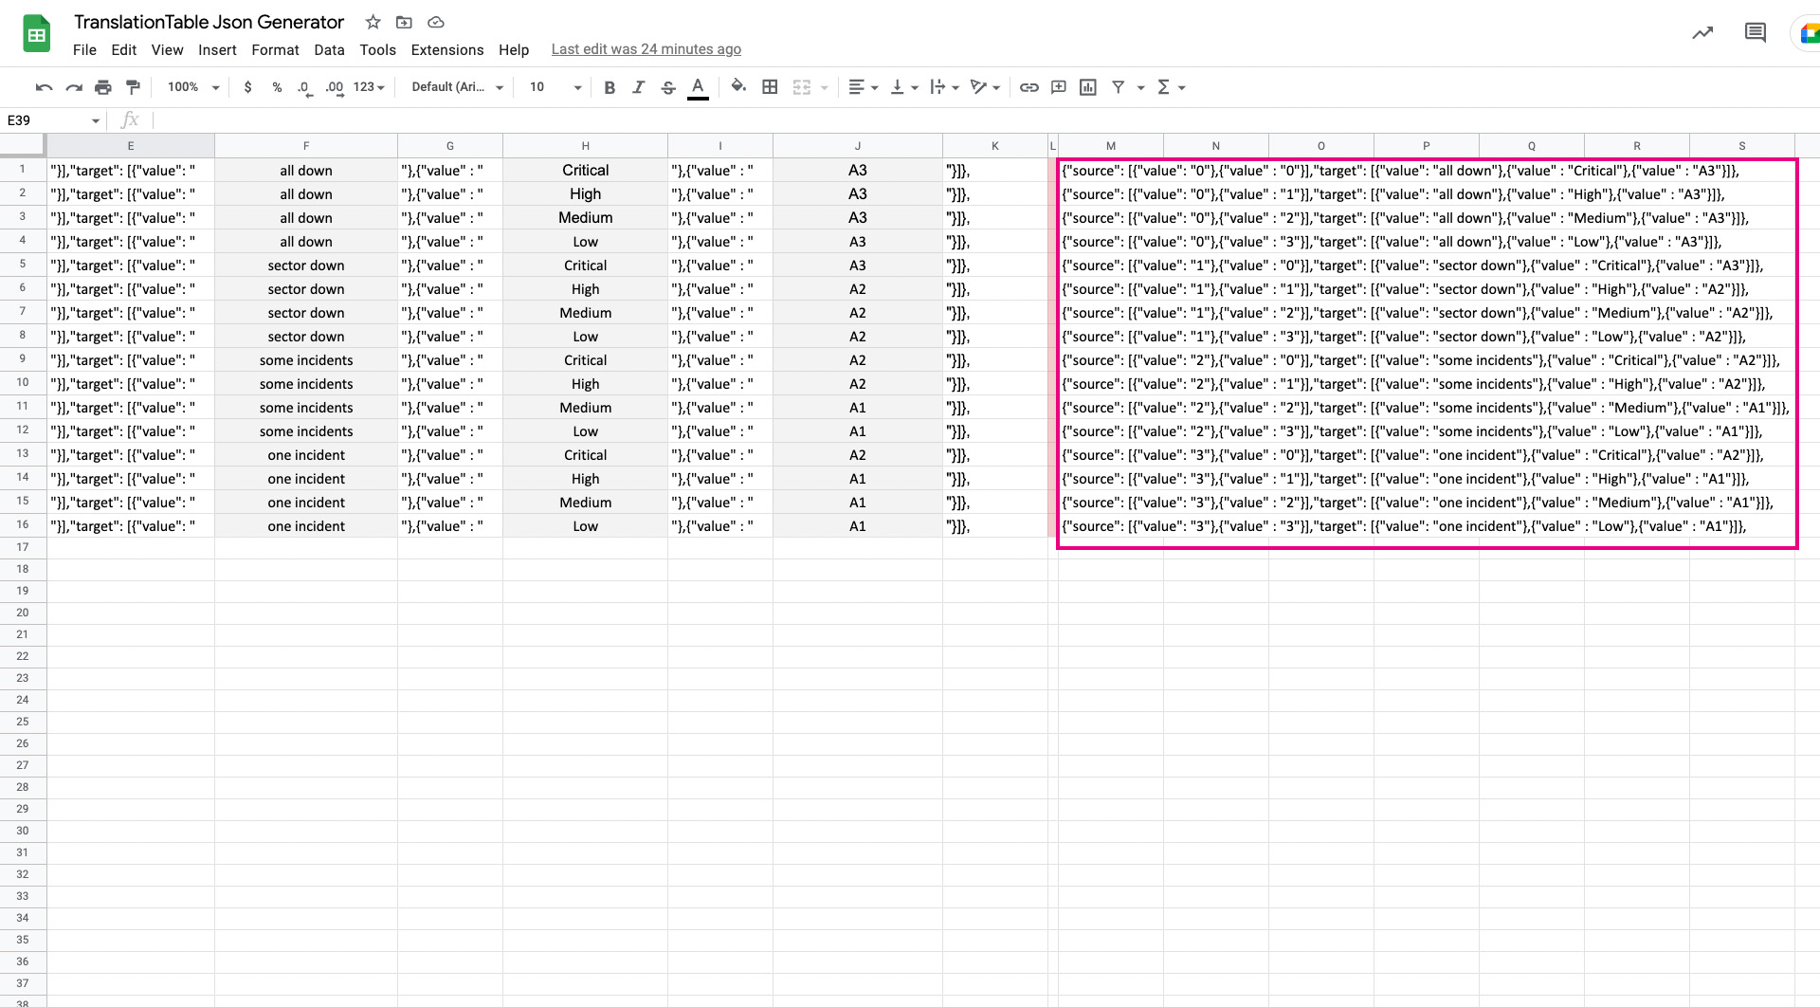Viewport: 1820px width, 1007px height.
Task: Open the Help menu
Action: 514,50
